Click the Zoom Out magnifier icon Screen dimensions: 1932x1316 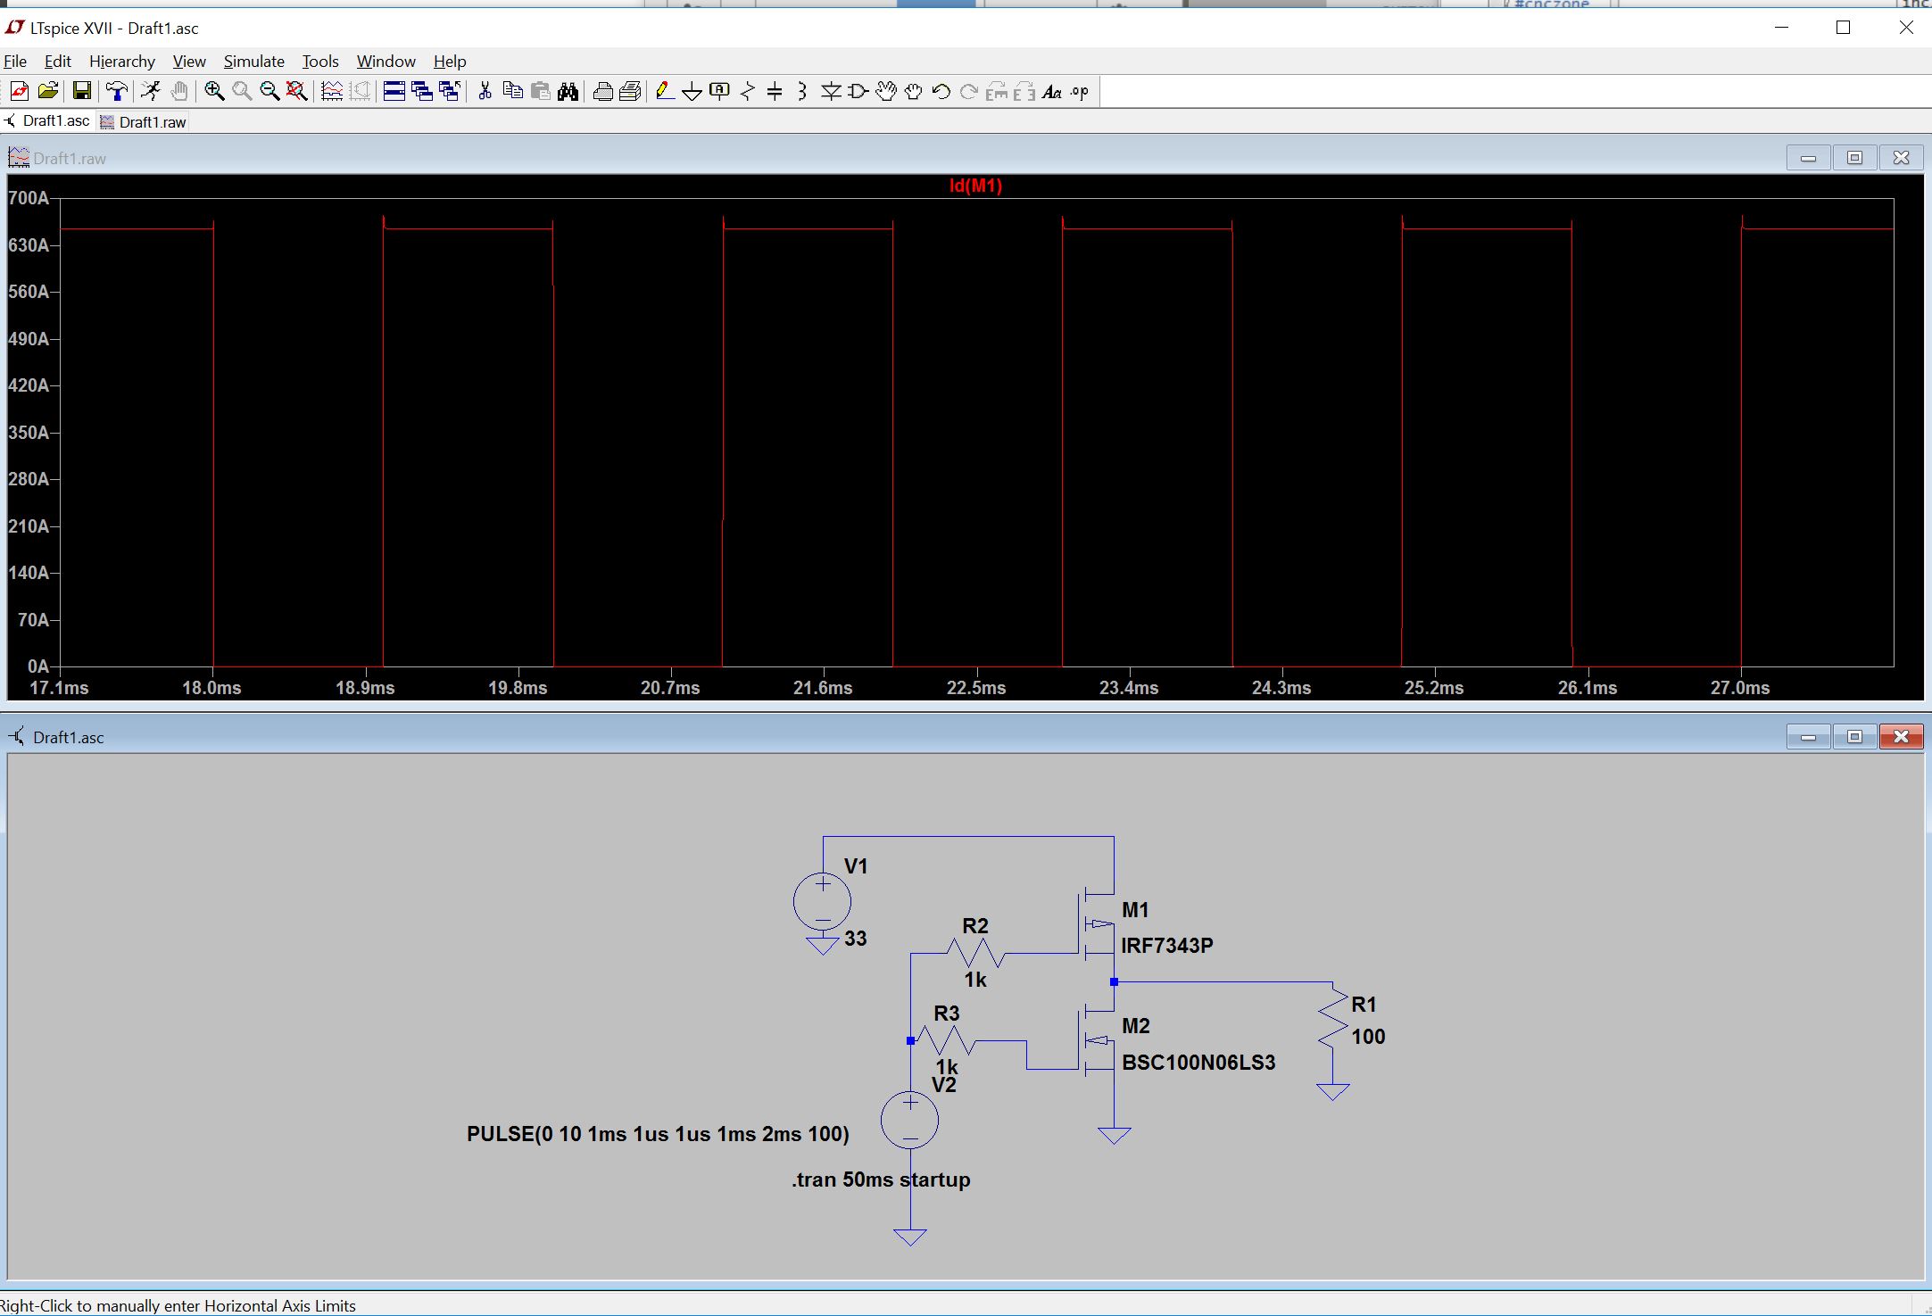(269, 91)
